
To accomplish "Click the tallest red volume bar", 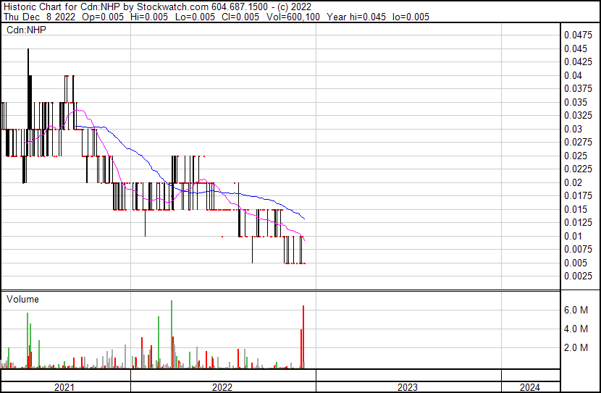I will click(x=303, y=337).
